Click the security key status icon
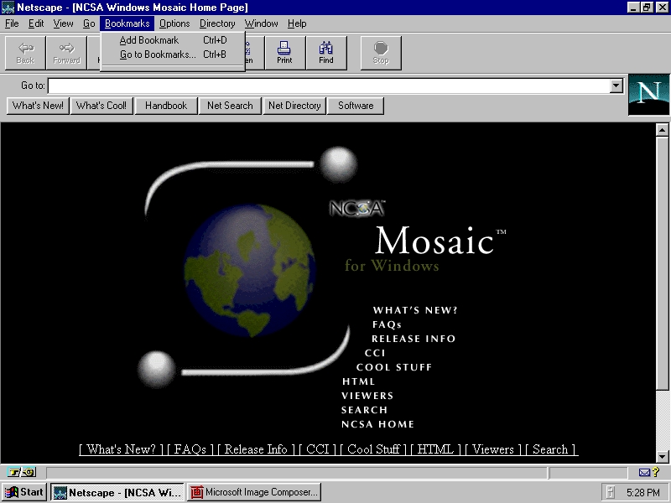 click(x=22, y=473)
